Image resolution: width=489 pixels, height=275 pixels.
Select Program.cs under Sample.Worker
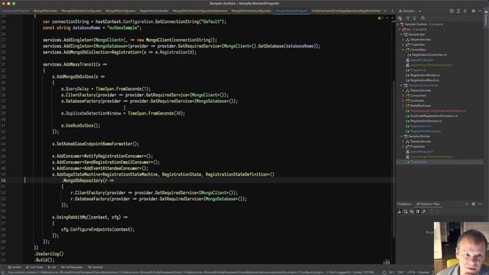pyautogui.click(x=418, y=162)
